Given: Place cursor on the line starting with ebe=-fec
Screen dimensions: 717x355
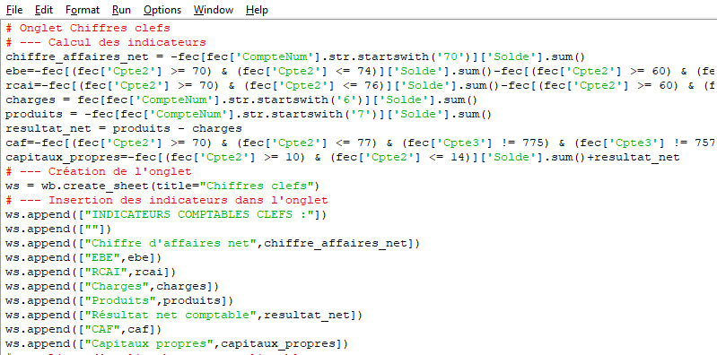Looking at the screenshot, I should pos(361,72).
